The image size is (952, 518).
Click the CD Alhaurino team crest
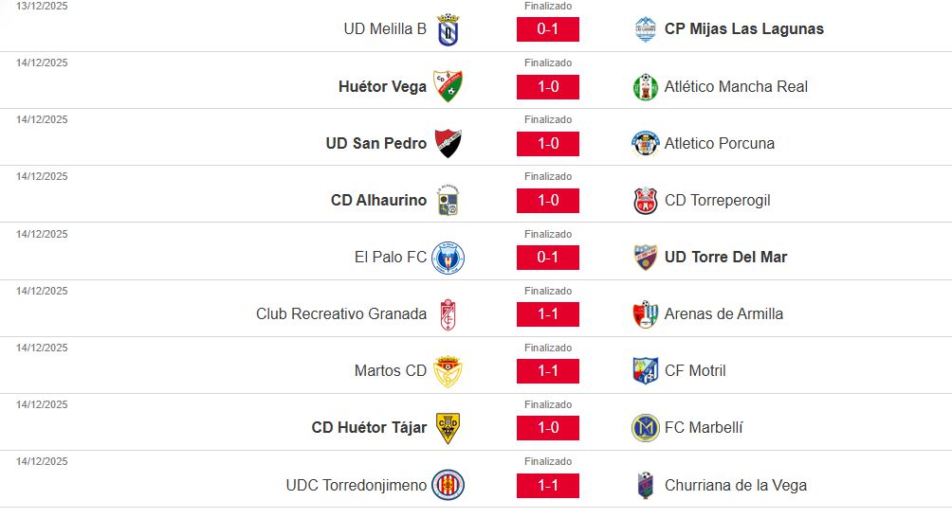pos(448,201)
